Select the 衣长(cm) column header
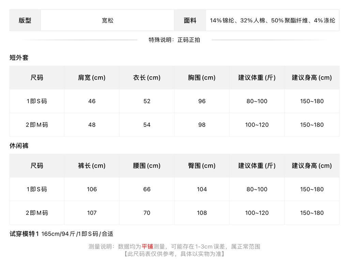 pyautogui.click(x=147, y=77)
